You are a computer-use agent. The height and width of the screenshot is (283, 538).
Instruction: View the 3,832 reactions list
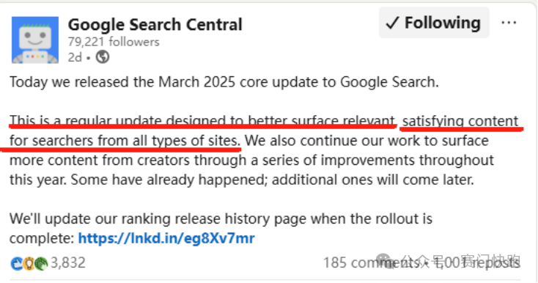tap(68, 263)
